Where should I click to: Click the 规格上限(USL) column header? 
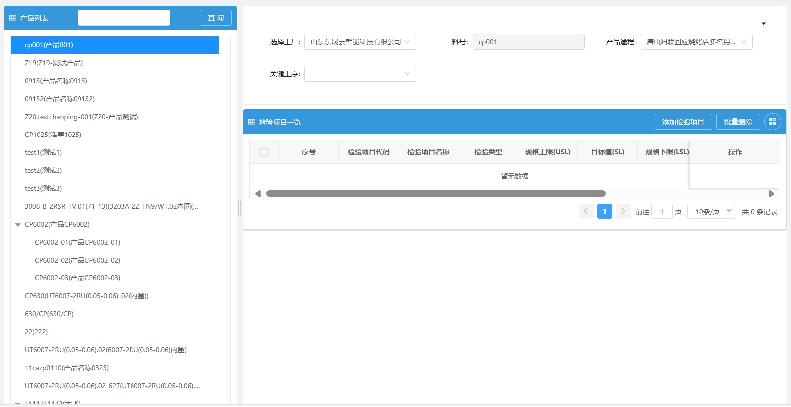click(548, 152)
